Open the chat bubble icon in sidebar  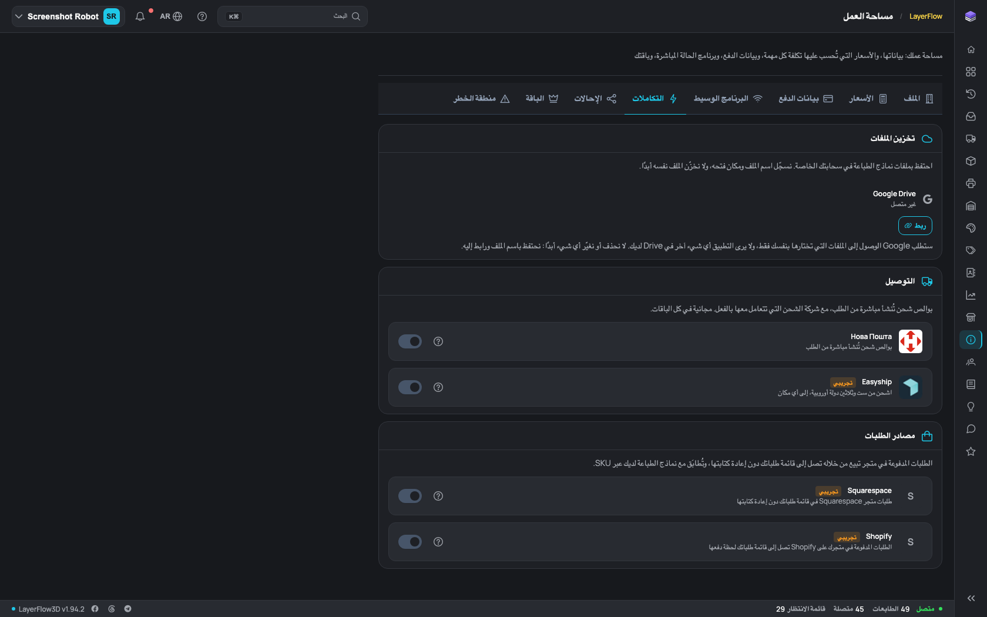971,429
